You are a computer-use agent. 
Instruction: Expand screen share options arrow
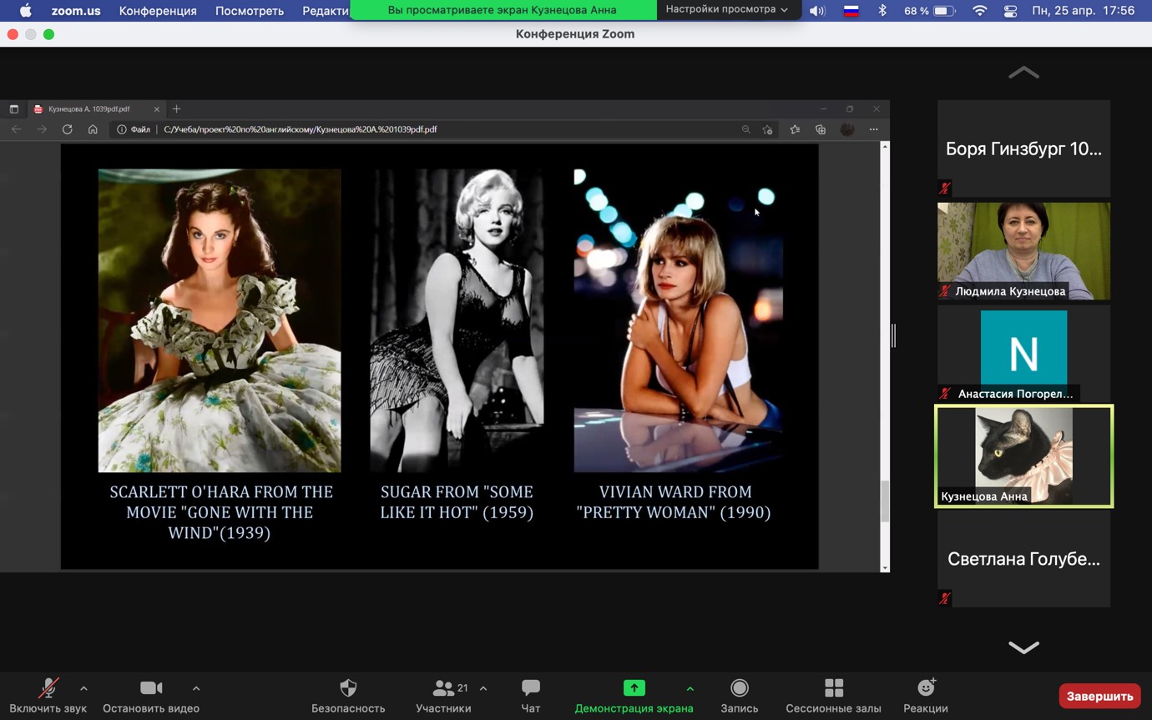click(x=690, y=688)
